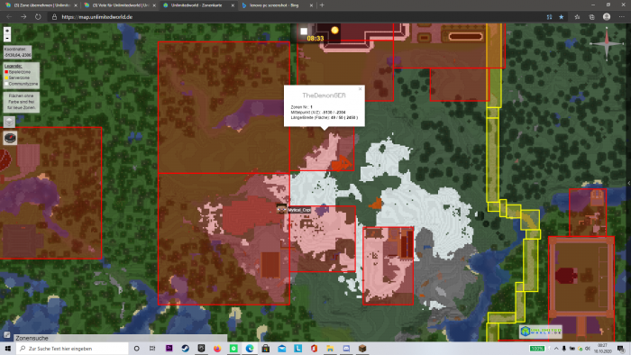This screenshot has width=631, height=355.
Task: Click the browser profile avatar
Action: pos(607,17)
